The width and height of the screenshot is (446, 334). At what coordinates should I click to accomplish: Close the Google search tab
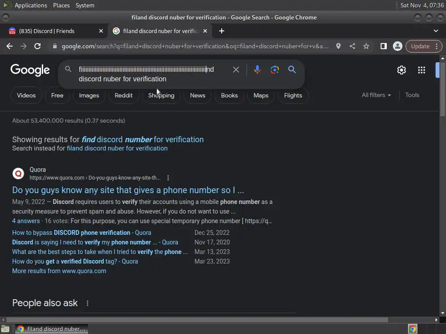[x=205, y=31]
